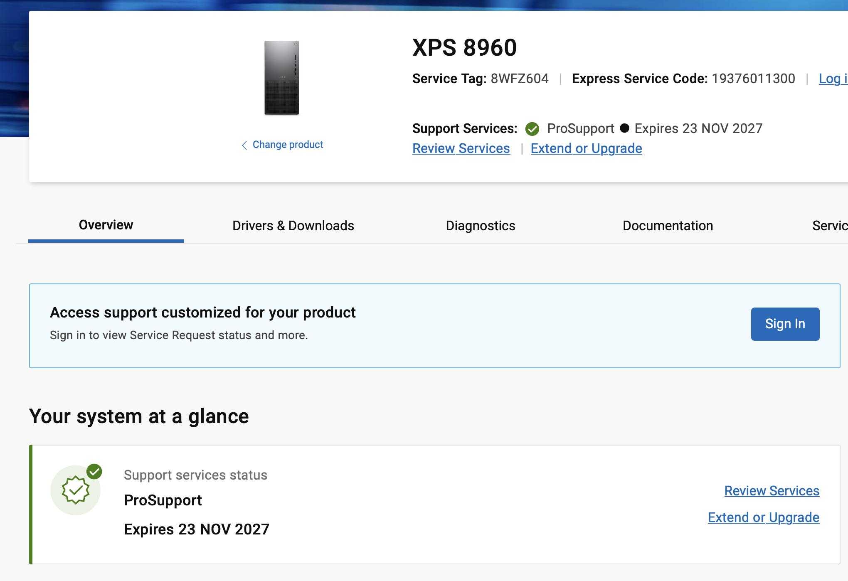Viewport: 848px width, 581px height.
Task: Click the XPS 8960 product image
Action: tap(282, 78)
